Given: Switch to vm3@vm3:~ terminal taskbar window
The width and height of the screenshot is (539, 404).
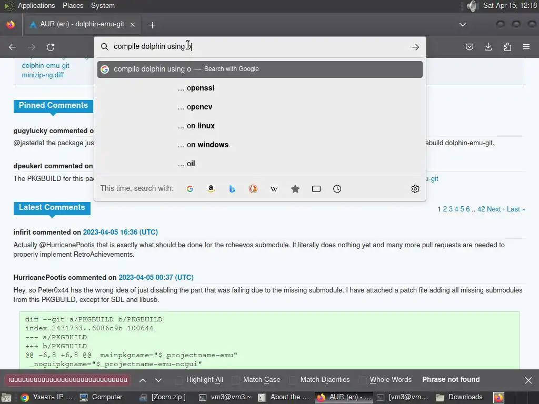Looking at the screenshot, I should (x=225, y=398).
